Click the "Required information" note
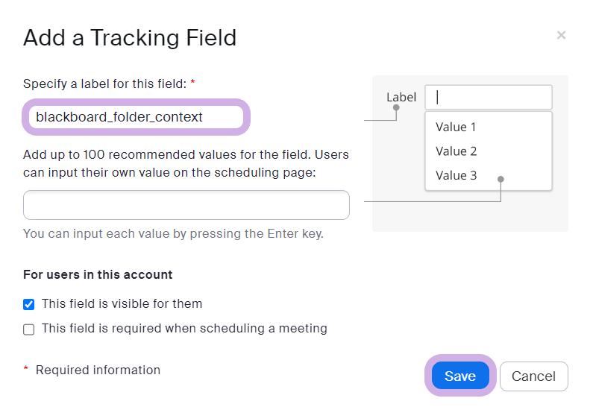The image size is (593, 407). (98, 370)
